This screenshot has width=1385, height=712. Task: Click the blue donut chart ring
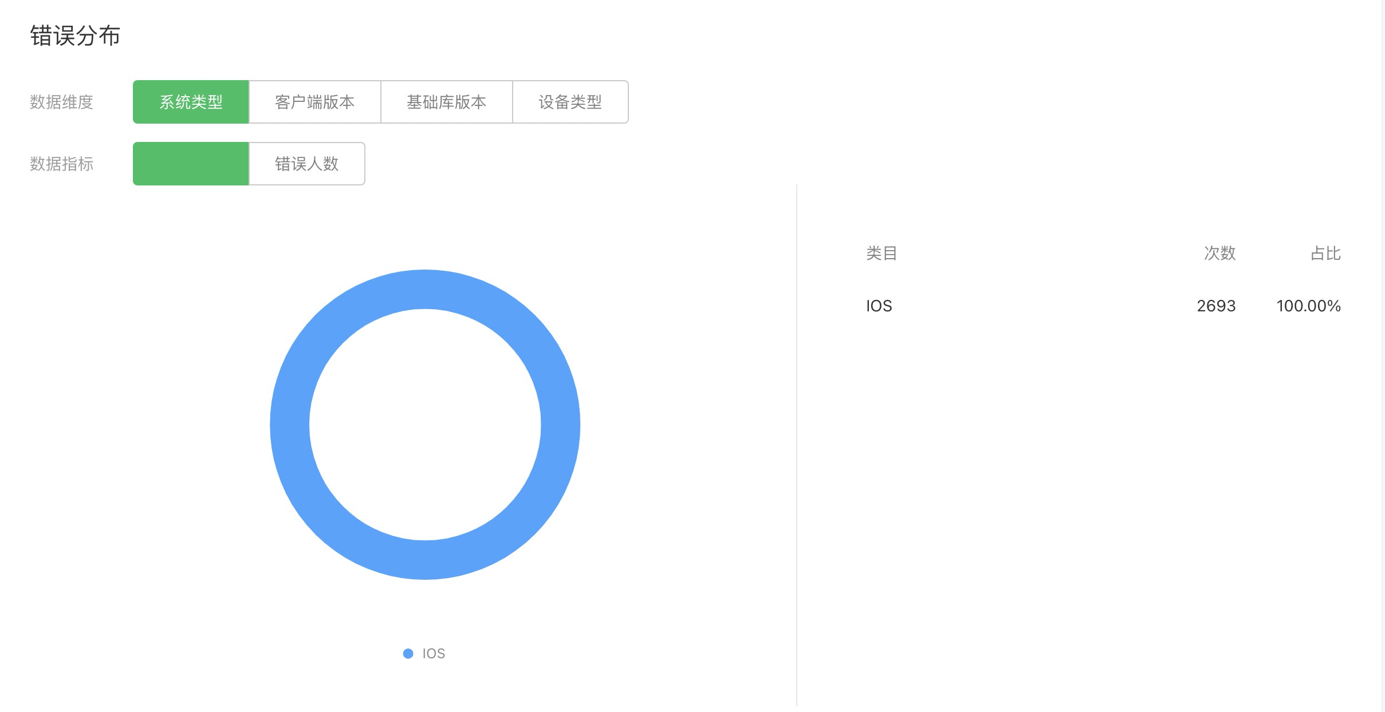tap(290, 425)
